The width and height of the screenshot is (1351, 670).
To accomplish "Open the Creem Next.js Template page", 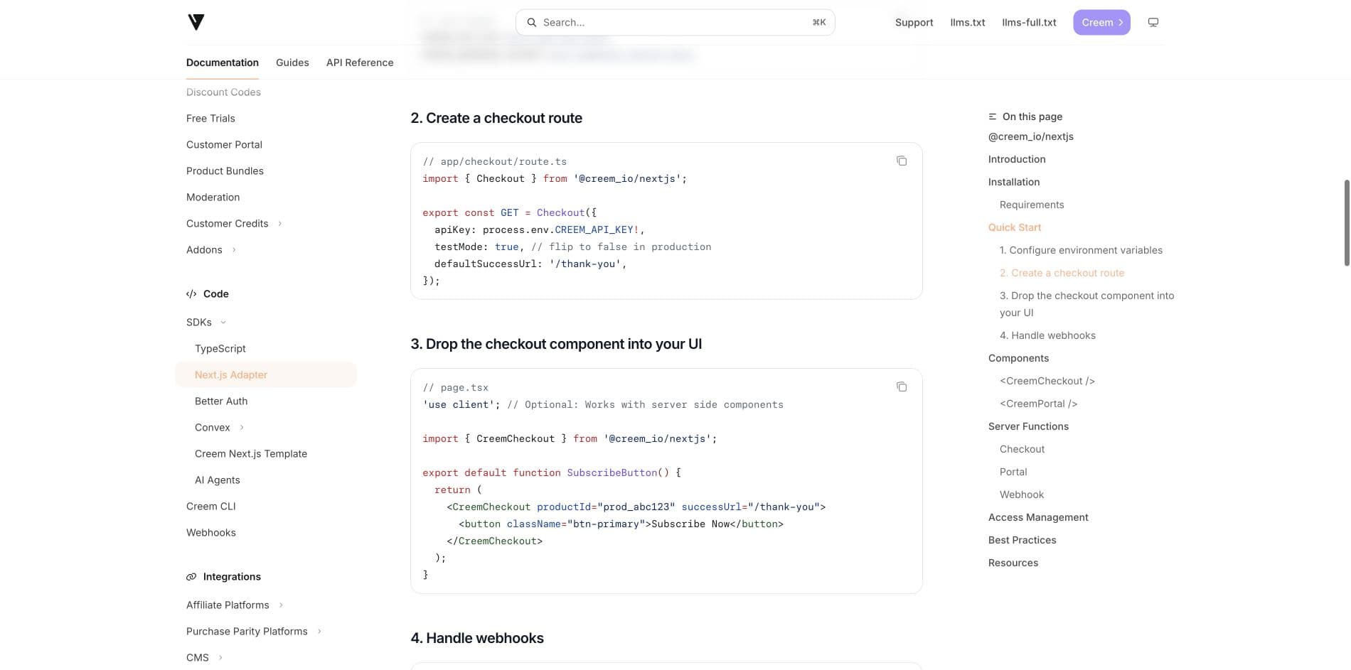I will (251, 454).
